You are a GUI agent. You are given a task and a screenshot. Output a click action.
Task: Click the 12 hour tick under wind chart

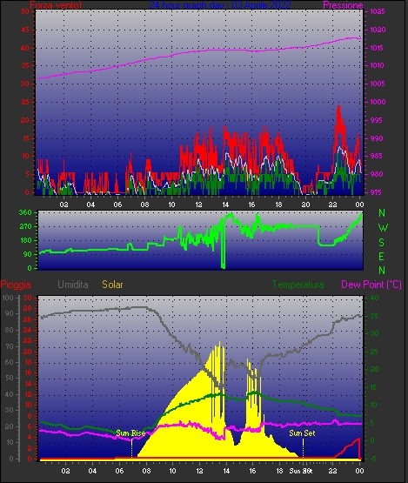pos(198,205)
